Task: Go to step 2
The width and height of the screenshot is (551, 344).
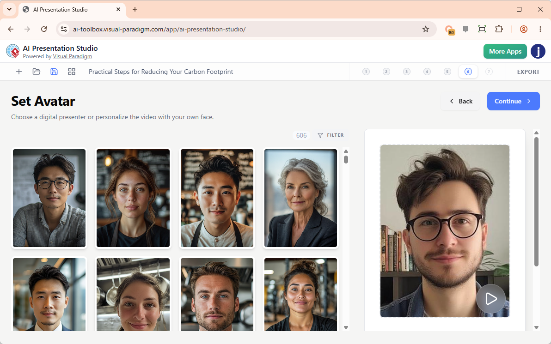Action: [x=386, y=72]
